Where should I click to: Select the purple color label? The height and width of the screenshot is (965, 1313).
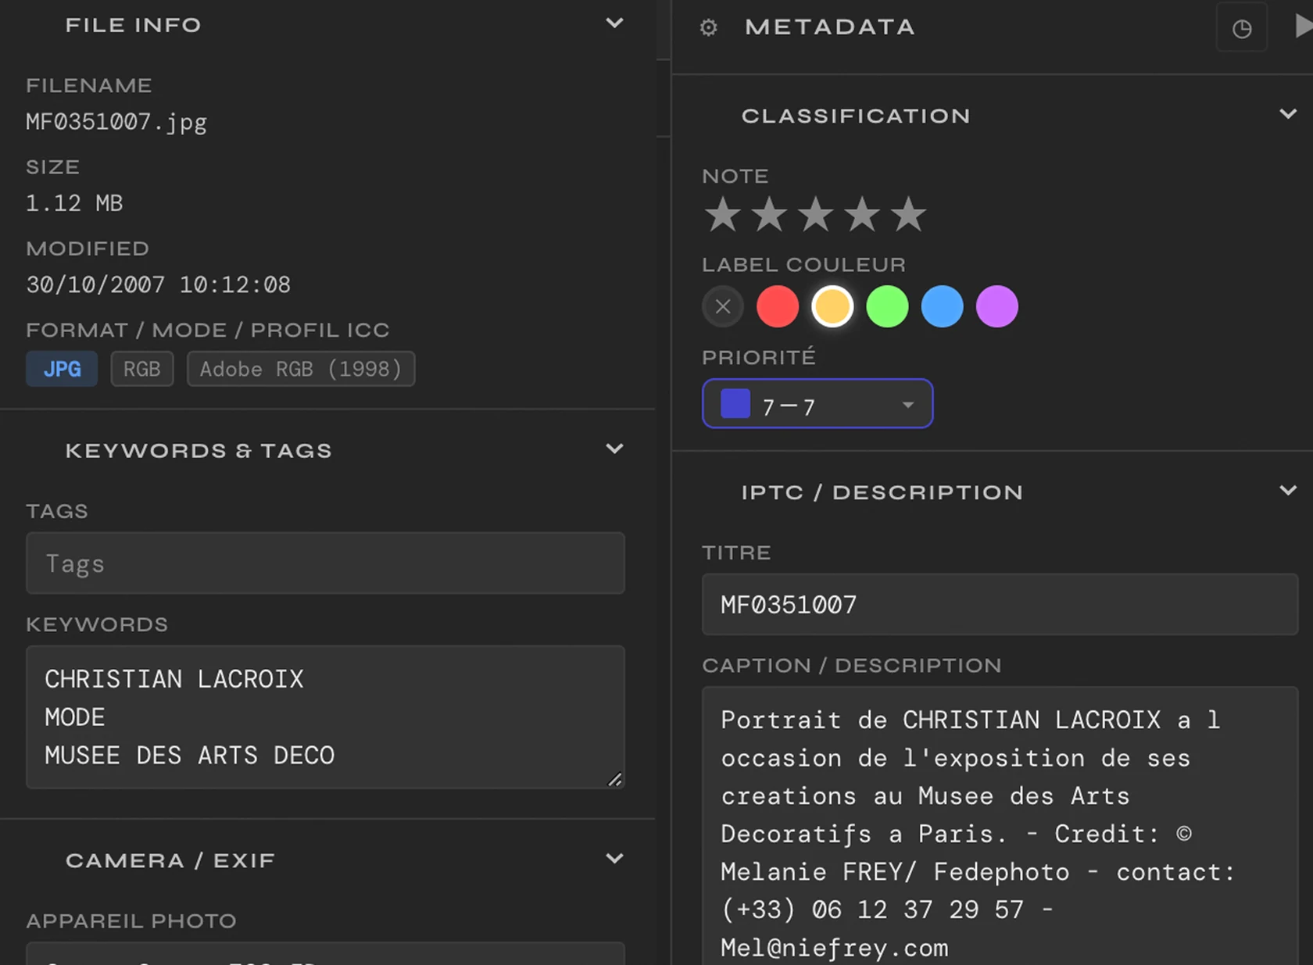click(x=996, y=306)
